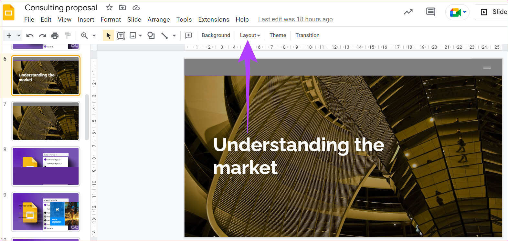Open the Google Slides home icon

(x=9, y=13)
